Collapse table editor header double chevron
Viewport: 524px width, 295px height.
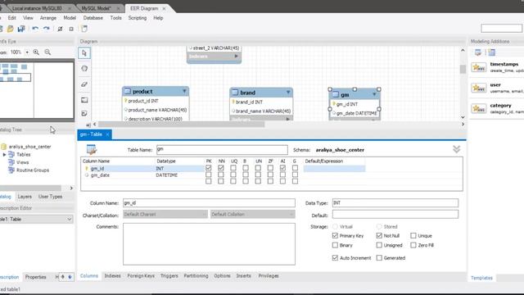tap(457, 149)
